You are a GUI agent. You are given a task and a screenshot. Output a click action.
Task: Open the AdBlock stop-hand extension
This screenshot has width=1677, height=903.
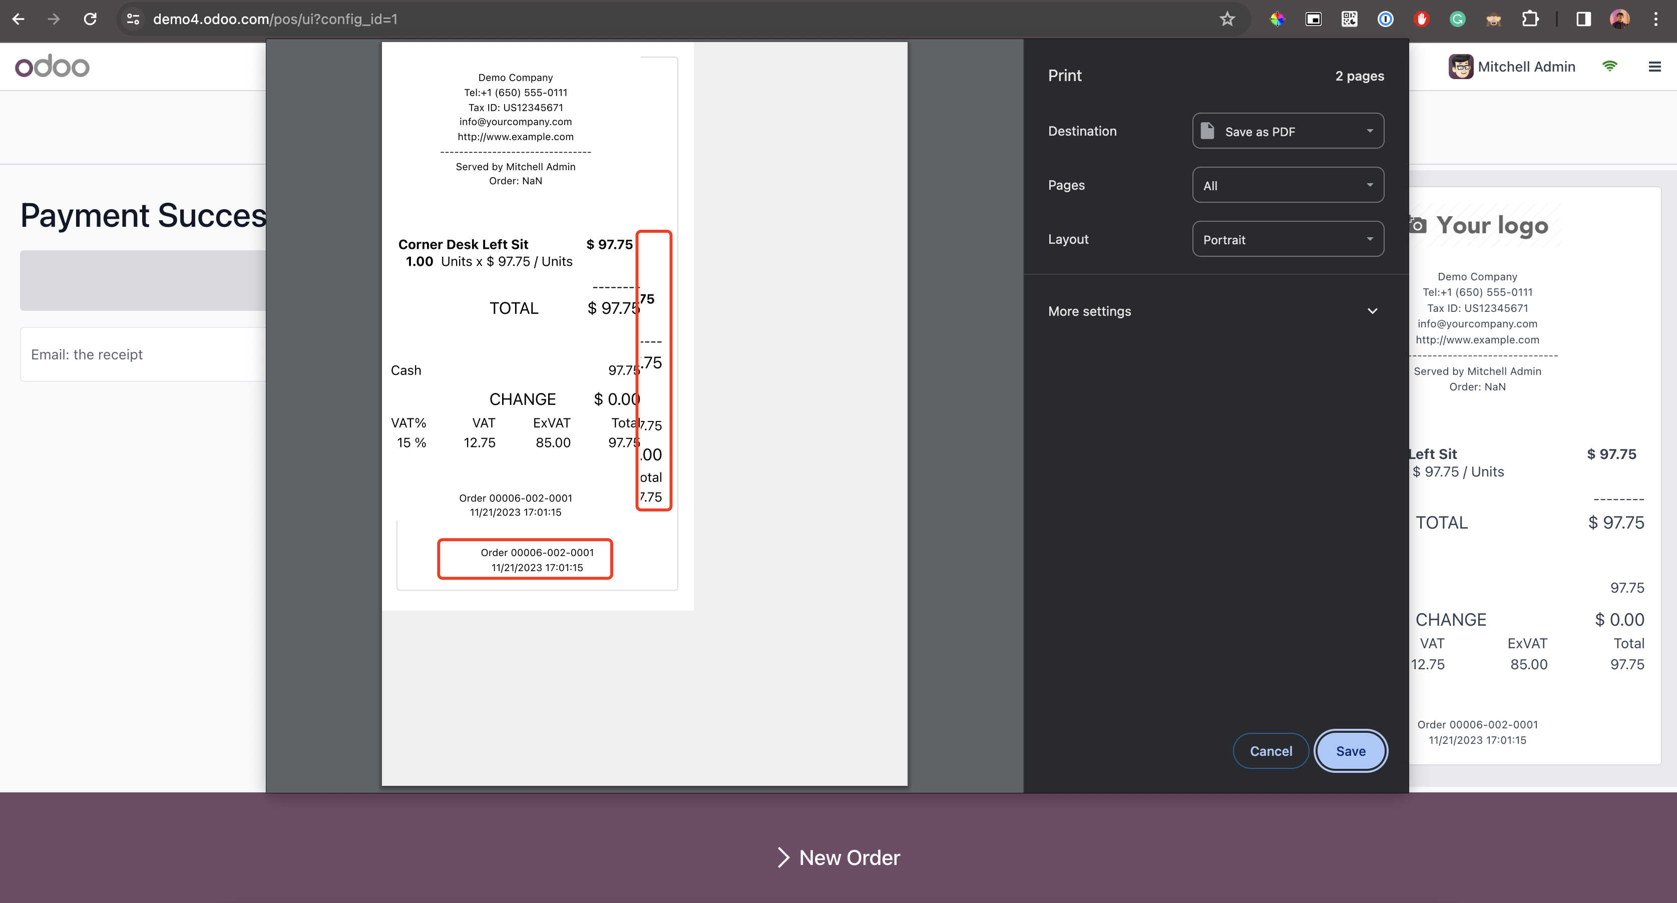[x=1421, y=19]
